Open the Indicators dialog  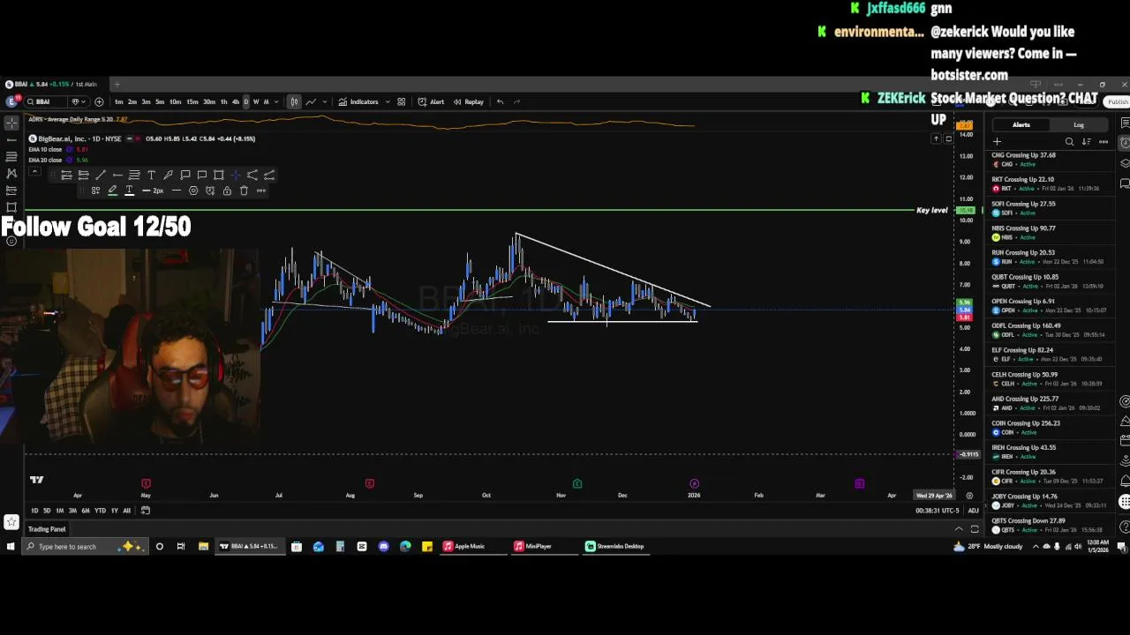358,101
